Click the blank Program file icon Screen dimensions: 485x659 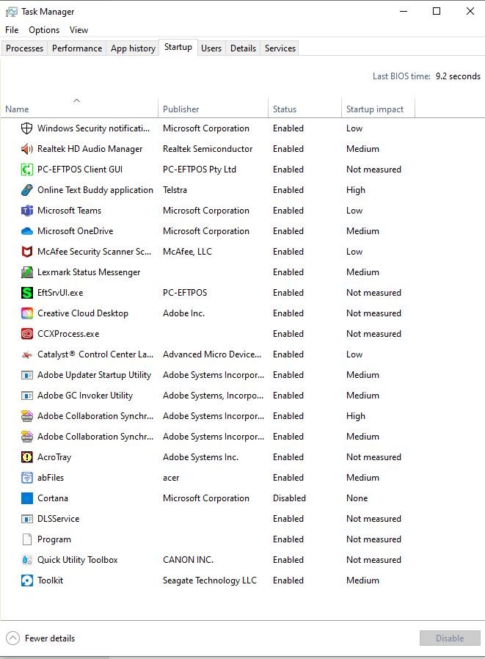click(x=27, y=539)
